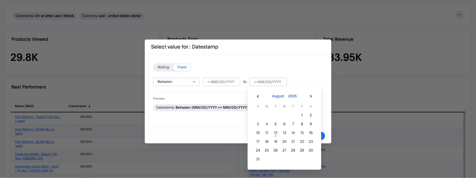The image size is (476, 178).
Task: Select the Fixed date mode
Action: pos(182,67)
